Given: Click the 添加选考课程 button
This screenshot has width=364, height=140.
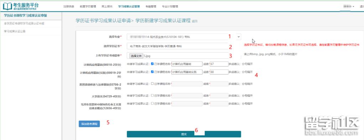Looking at the screenshot, I should tap(89, 124).
